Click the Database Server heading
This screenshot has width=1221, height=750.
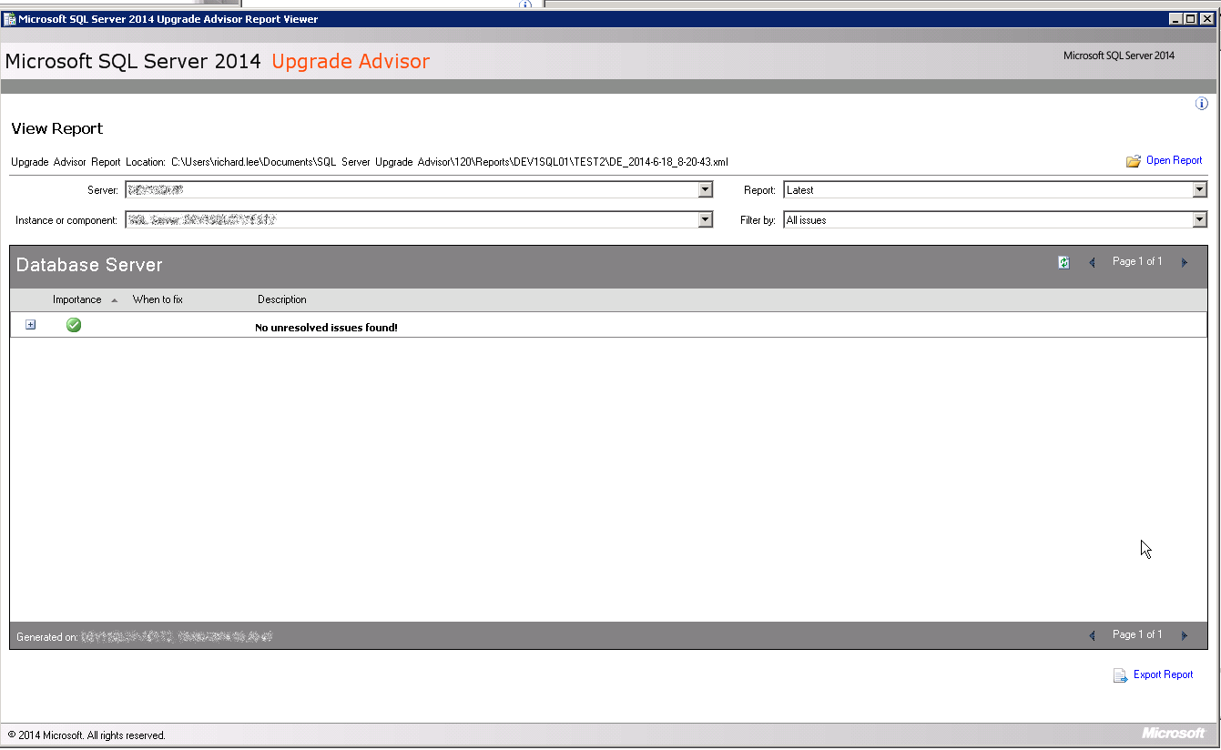89,265
